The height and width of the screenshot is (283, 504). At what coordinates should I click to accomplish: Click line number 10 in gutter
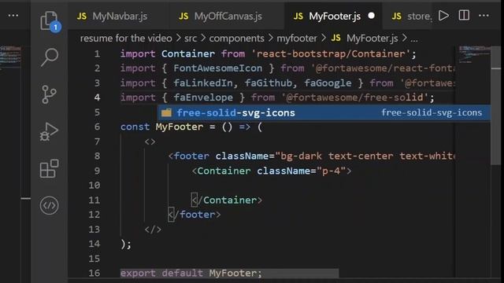tap(94, 186)
